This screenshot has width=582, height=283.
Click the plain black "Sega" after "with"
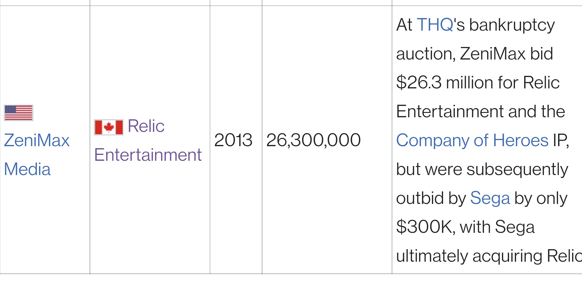515,227
